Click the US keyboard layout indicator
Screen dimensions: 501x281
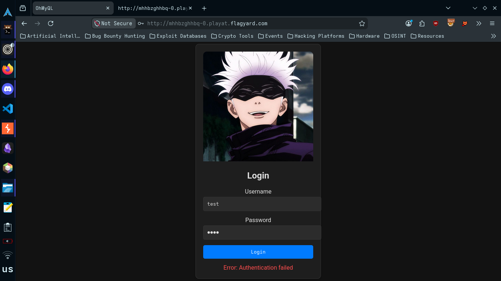tap(8, 270)
